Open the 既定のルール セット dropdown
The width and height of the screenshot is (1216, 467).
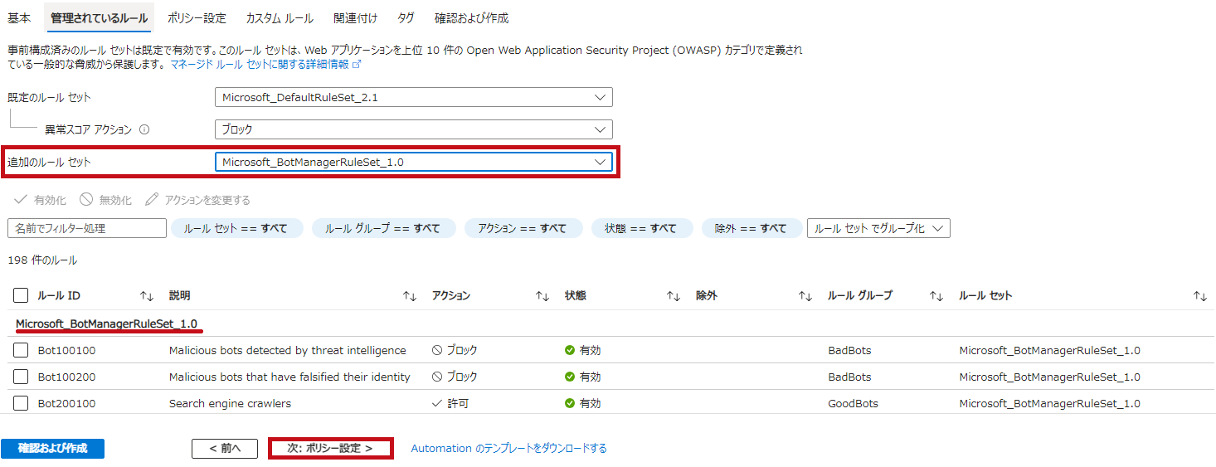click(413, 97)
